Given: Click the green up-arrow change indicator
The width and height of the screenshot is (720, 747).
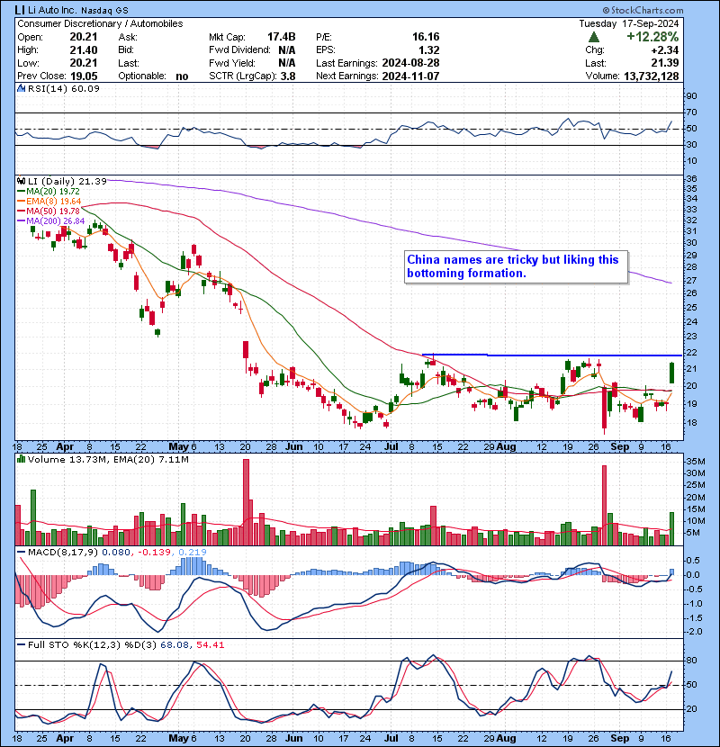Looking at the screenshot, I should click(593, 37).
